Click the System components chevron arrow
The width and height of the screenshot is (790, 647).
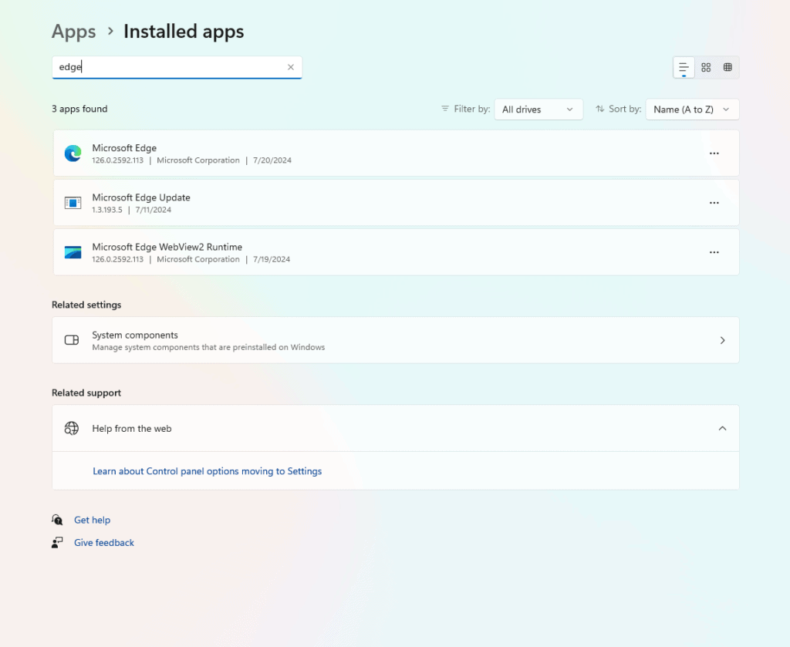[722, 340]
